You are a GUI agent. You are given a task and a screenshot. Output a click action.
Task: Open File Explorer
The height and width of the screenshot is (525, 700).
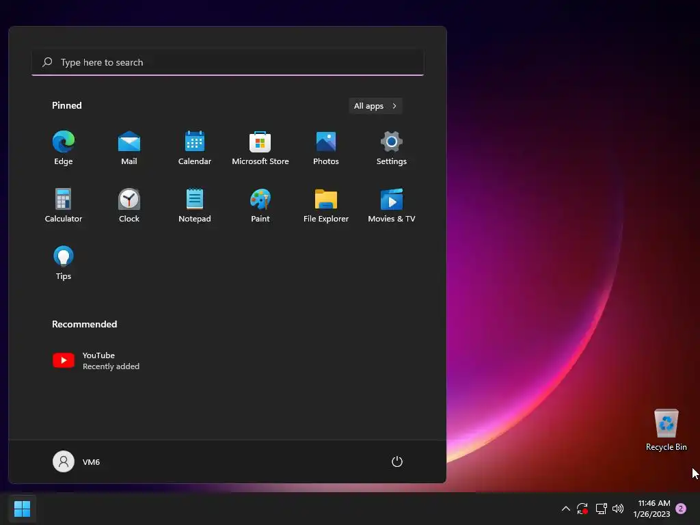coord(326,205)
